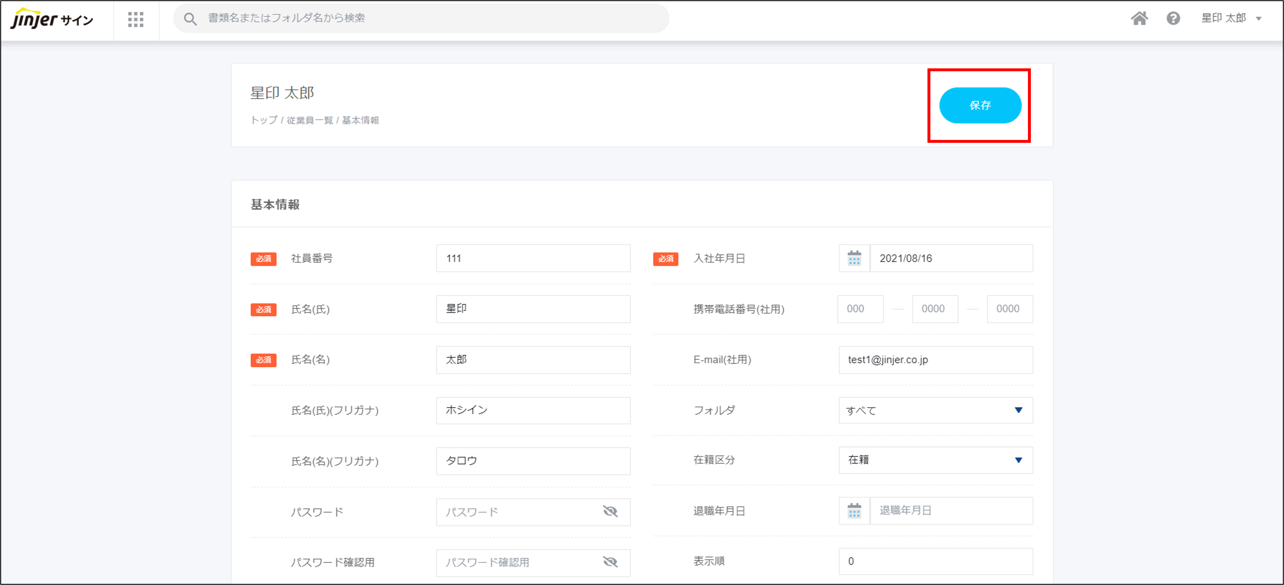Screen dimensions: 1284x585
Task: Go to トップ breadcrumb link
Action: [264, 120]
